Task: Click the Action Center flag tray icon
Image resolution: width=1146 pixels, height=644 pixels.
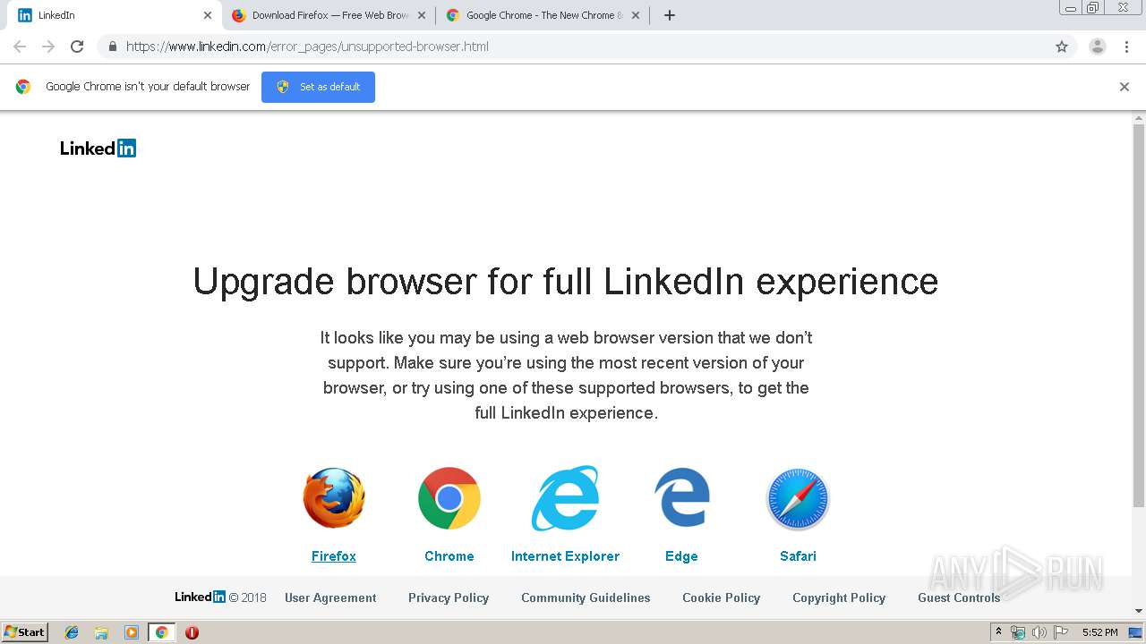Action: pos(1059,632)
